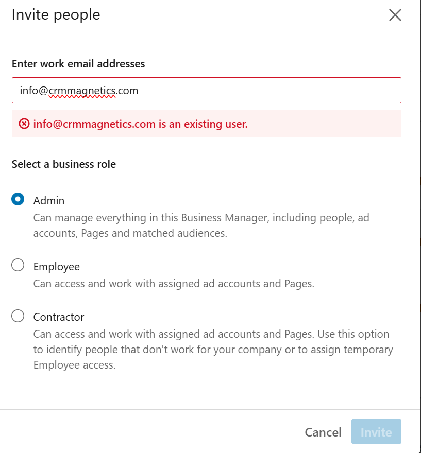Click the 'Invite people' dialog title
Screen dimensions: 421x453
click(56, 14)
